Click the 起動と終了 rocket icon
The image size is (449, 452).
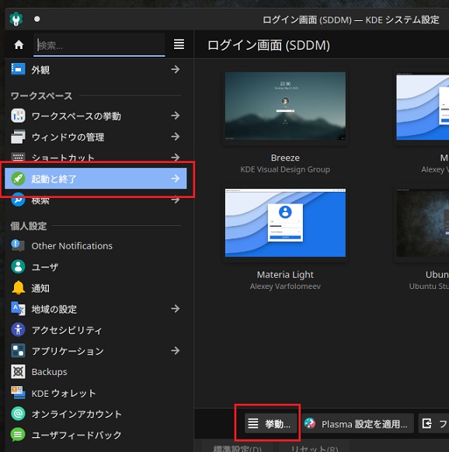(18, 179)
